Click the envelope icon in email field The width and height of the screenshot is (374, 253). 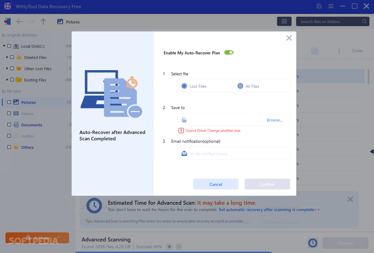(x=184, y=153)
